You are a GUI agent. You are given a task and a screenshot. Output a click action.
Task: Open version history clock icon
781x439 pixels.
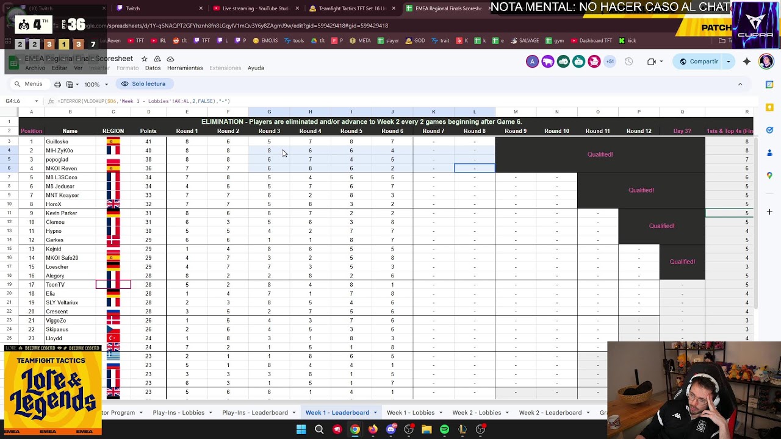click(x=628, y=62)
